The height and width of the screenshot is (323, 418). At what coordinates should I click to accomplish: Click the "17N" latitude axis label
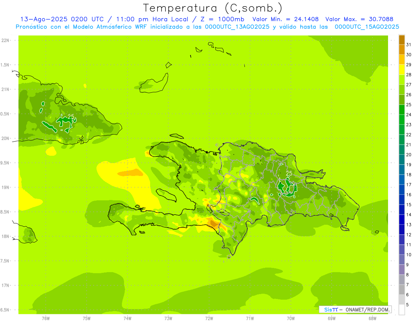coord(5,285)
